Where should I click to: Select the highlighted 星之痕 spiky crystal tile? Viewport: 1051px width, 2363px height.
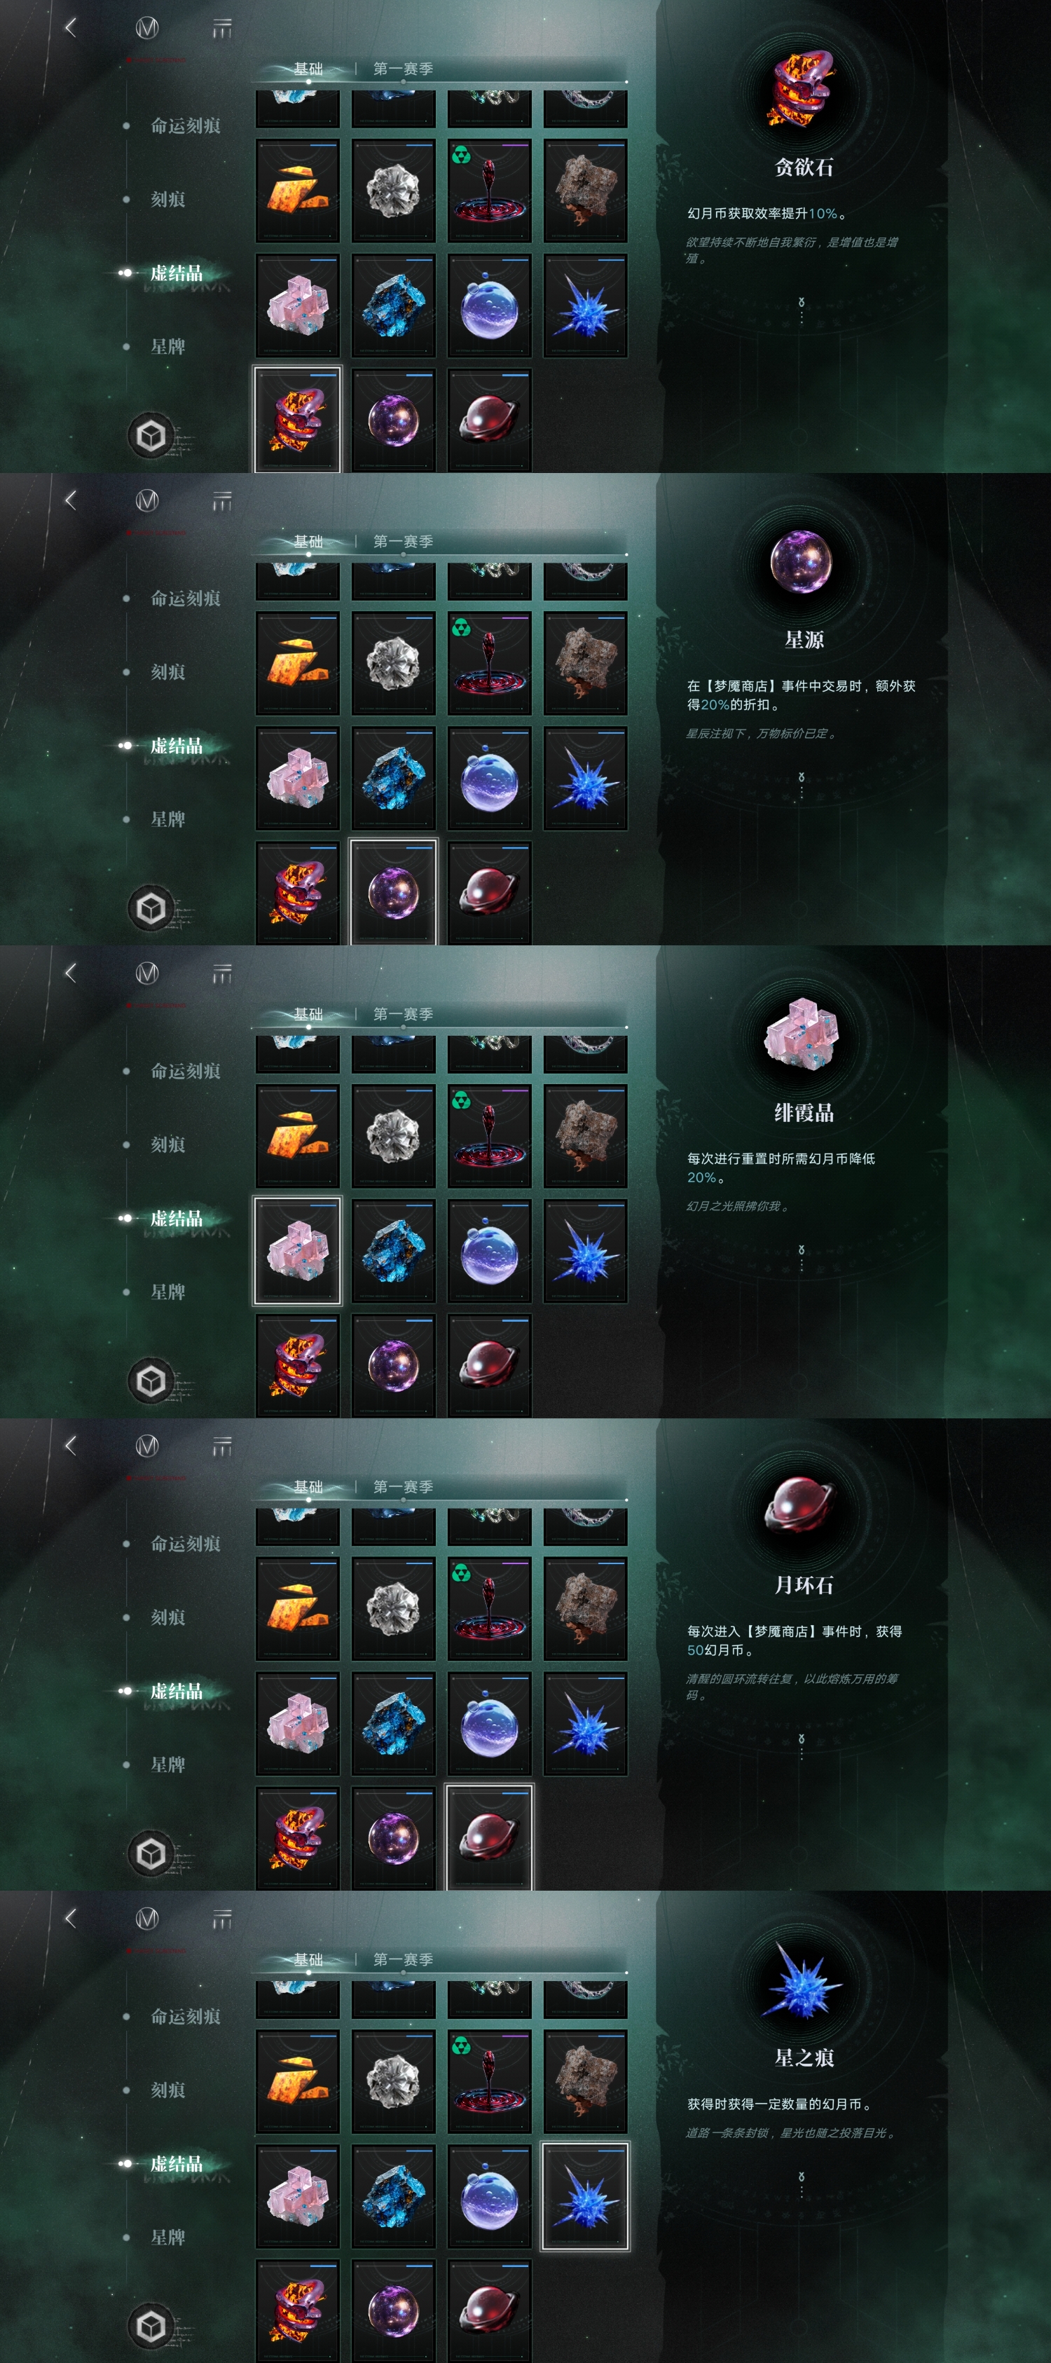[585, 2196]
